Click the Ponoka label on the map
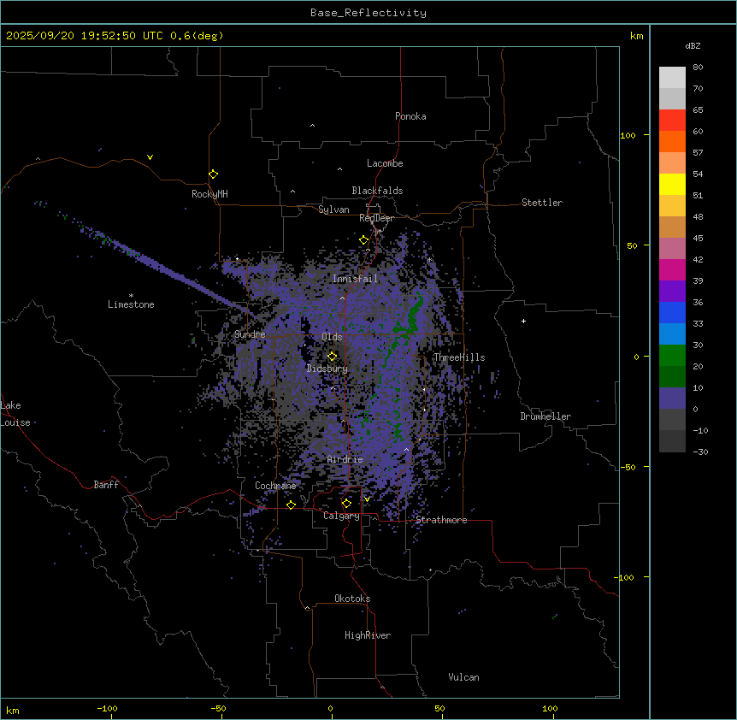737x720 pixels. (410, 116)
